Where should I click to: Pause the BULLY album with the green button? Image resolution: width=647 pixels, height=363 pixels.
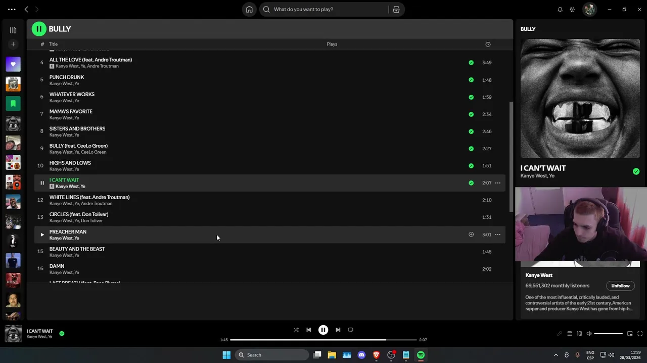[39, 29]
